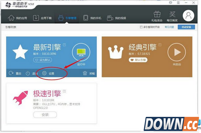Start the 经典引擎 play button

tap(177, 52)
